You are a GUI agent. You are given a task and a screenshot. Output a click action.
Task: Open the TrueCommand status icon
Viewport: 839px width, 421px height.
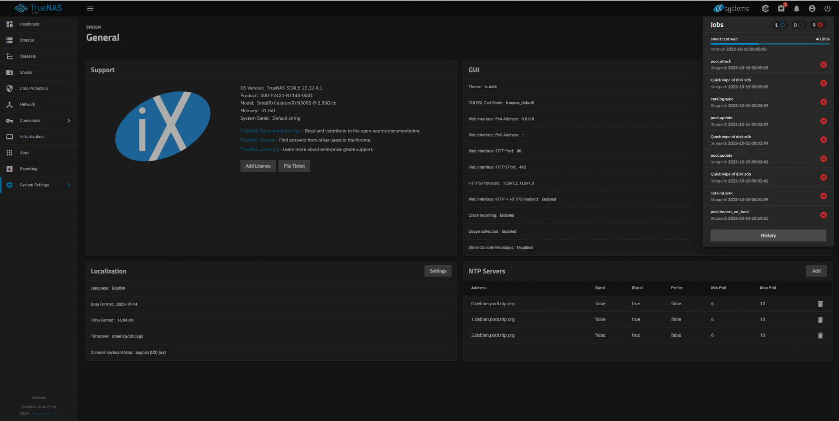(x=766, y=8)
